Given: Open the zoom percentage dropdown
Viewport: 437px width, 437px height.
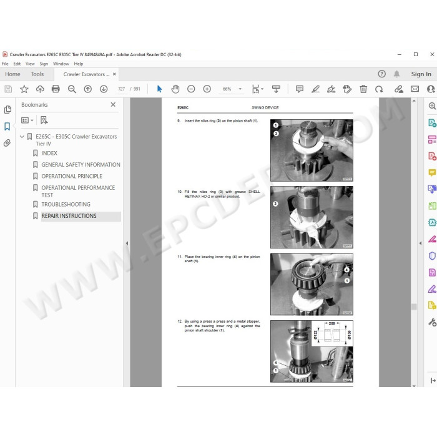Looking at the screenshot, I should pos(240,89).
